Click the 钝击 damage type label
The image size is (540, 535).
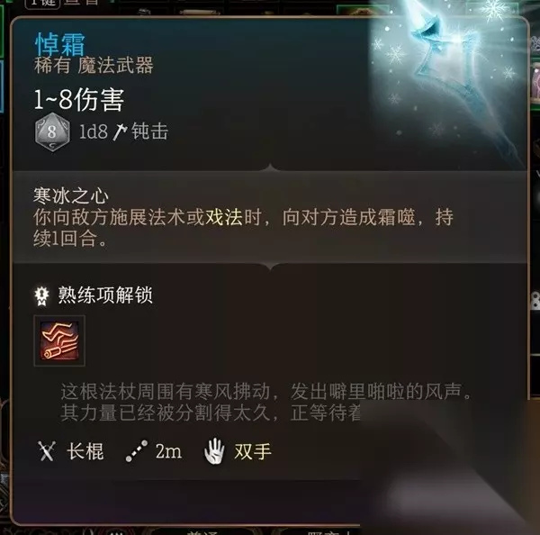149,131
